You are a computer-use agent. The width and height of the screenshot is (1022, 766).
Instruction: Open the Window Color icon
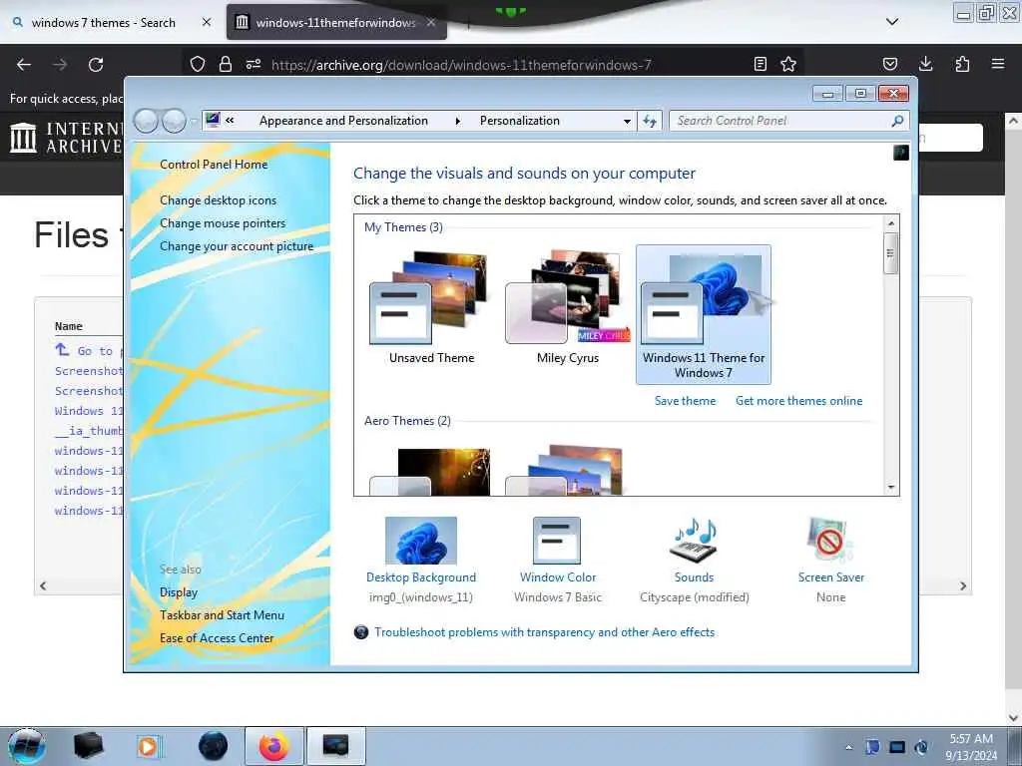(557, 541)
